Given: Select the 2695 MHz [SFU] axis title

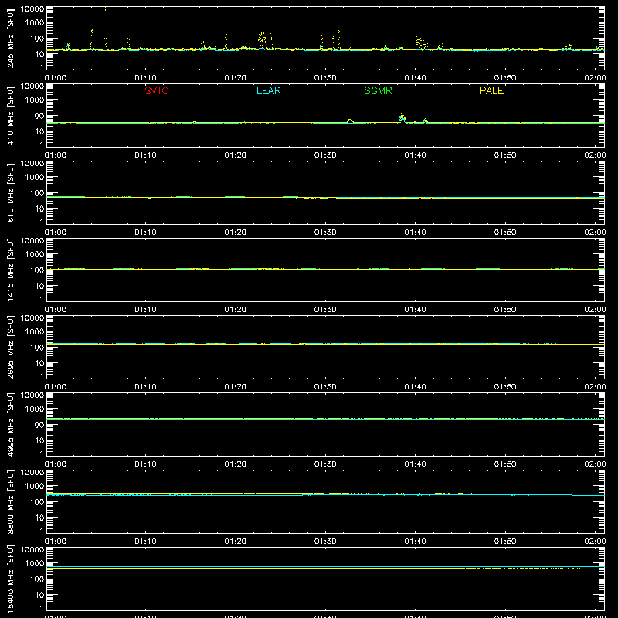Looking at the screenshot, I should click(x=11, y=347).
